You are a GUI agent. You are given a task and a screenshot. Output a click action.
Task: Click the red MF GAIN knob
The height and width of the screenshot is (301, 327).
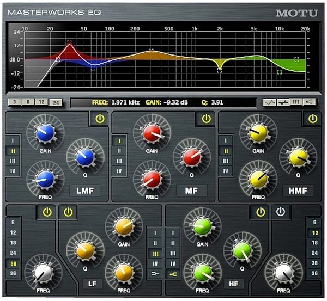(x=152, y=133)
